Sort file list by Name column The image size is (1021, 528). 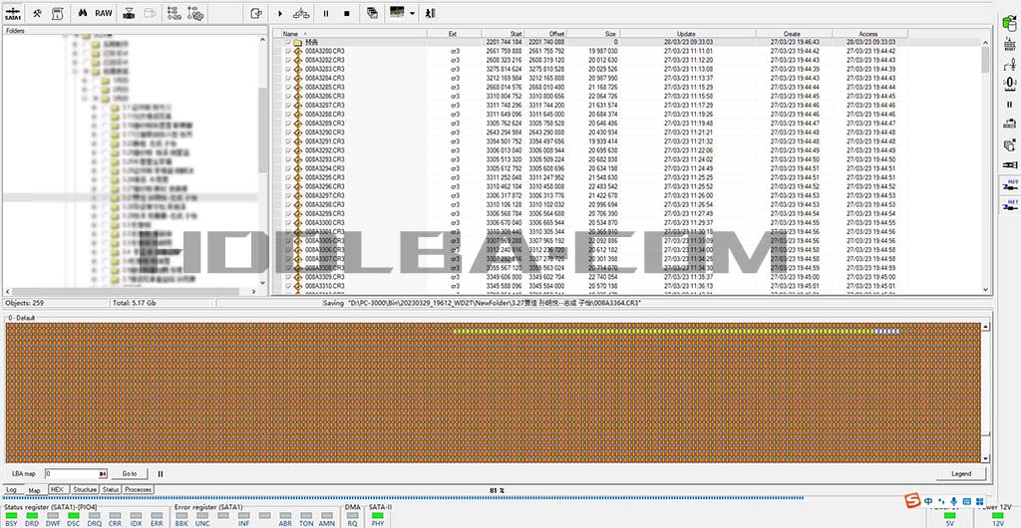(354, 34)
